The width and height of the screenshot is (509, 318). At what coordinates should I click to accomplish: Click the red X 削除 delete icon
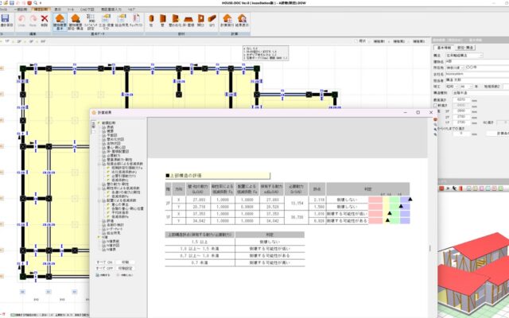(45, 19)
